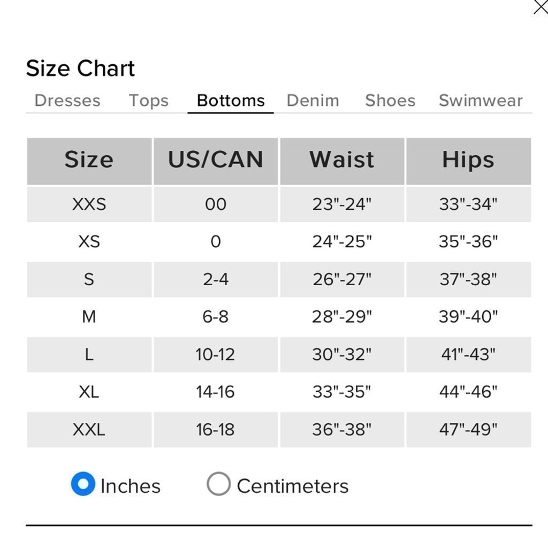Image resolution: width=548 pixels, height=548 pixels.
Task: Close the size chart with X icon
Action: pos(541,7)
